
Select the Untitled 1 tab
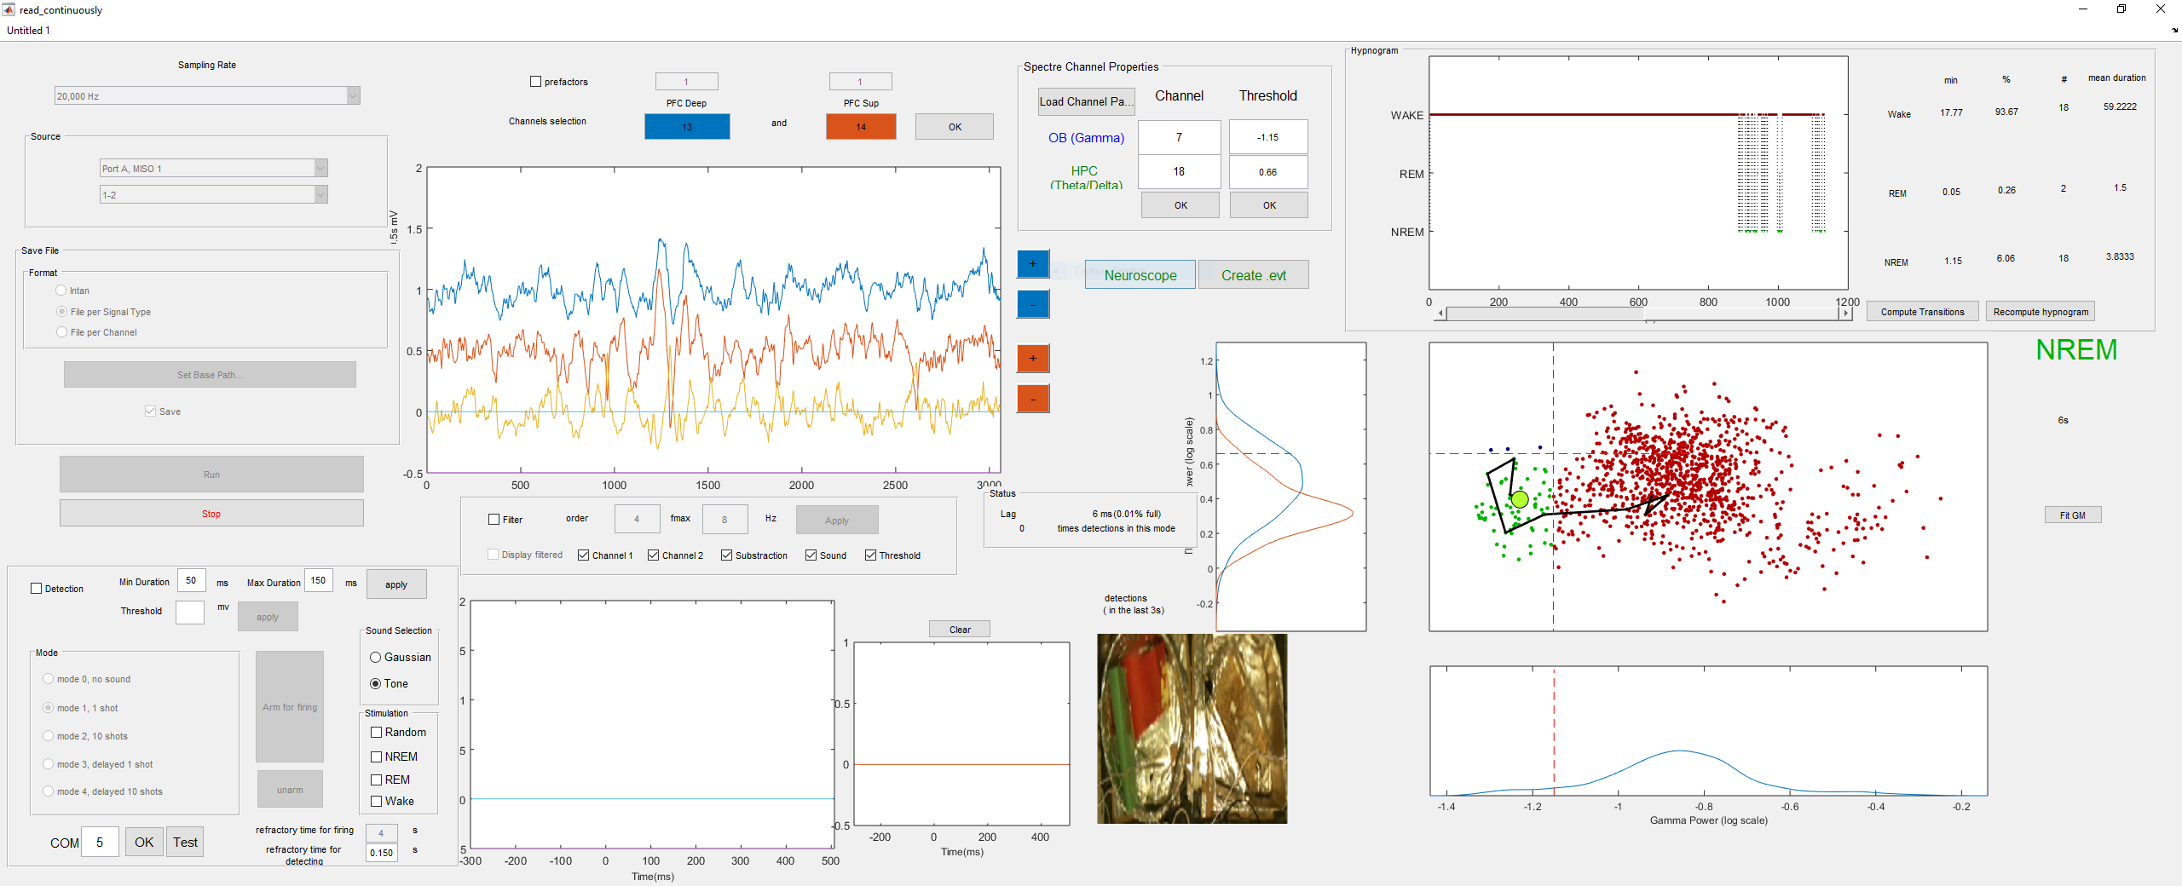27,30
